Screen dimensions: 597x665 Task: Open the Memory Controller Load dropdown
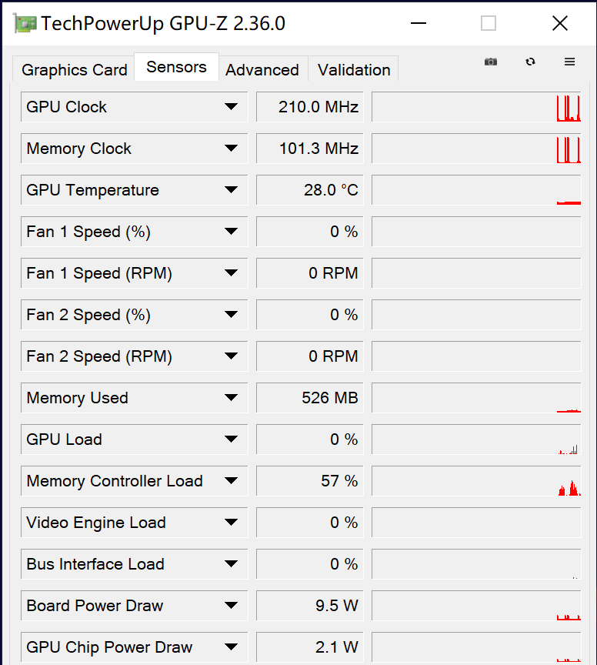tap(232, 480)
